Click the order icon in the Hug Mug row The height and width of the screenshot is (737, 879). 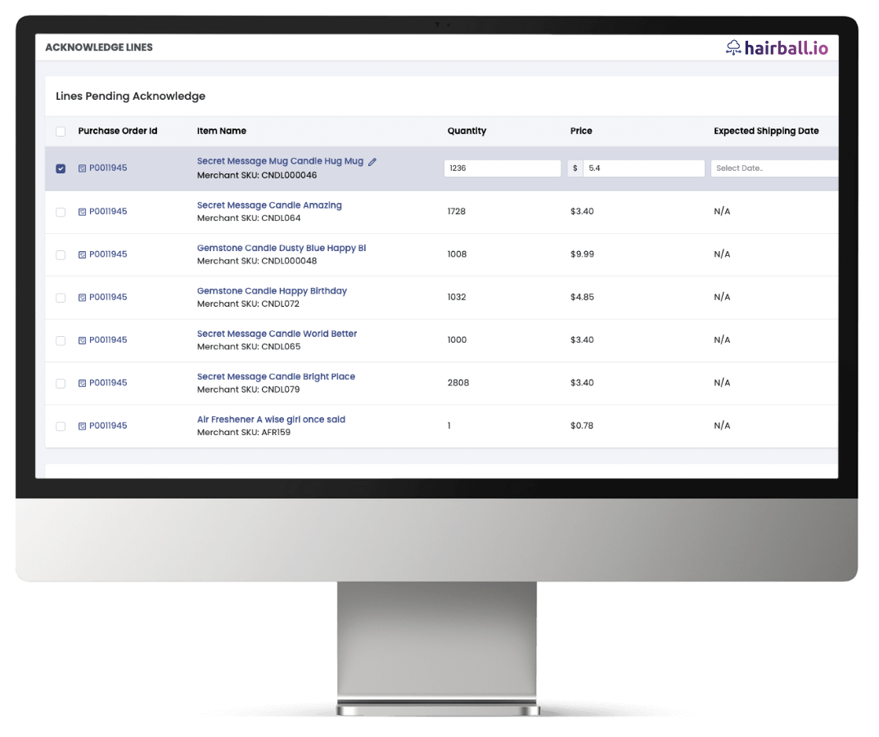click(x=82, y=169)
